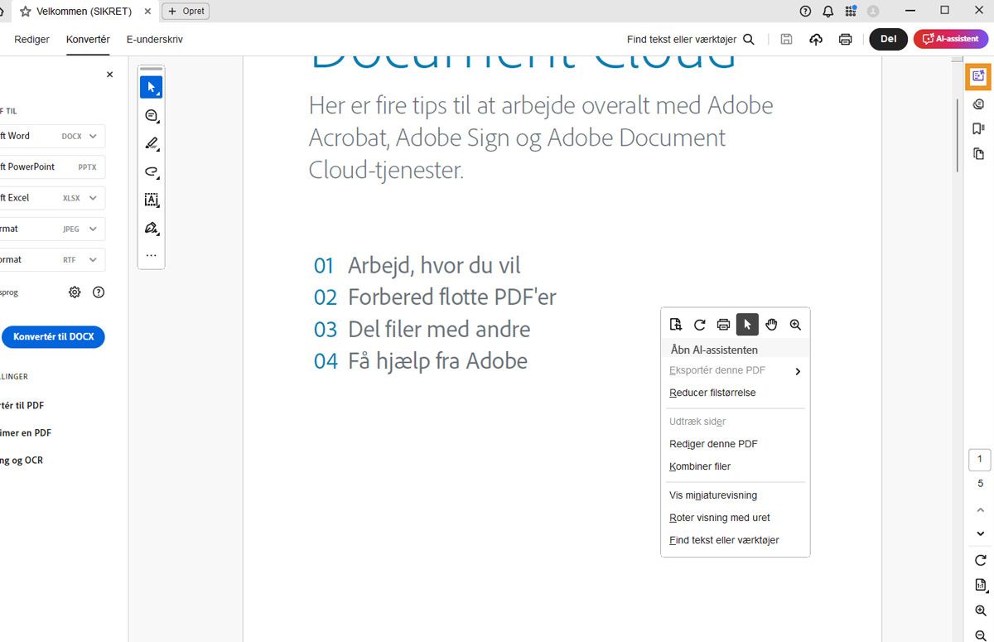Go to previous page with up chevron
Screen dimensions: 994x642
(x=980, y=510)
